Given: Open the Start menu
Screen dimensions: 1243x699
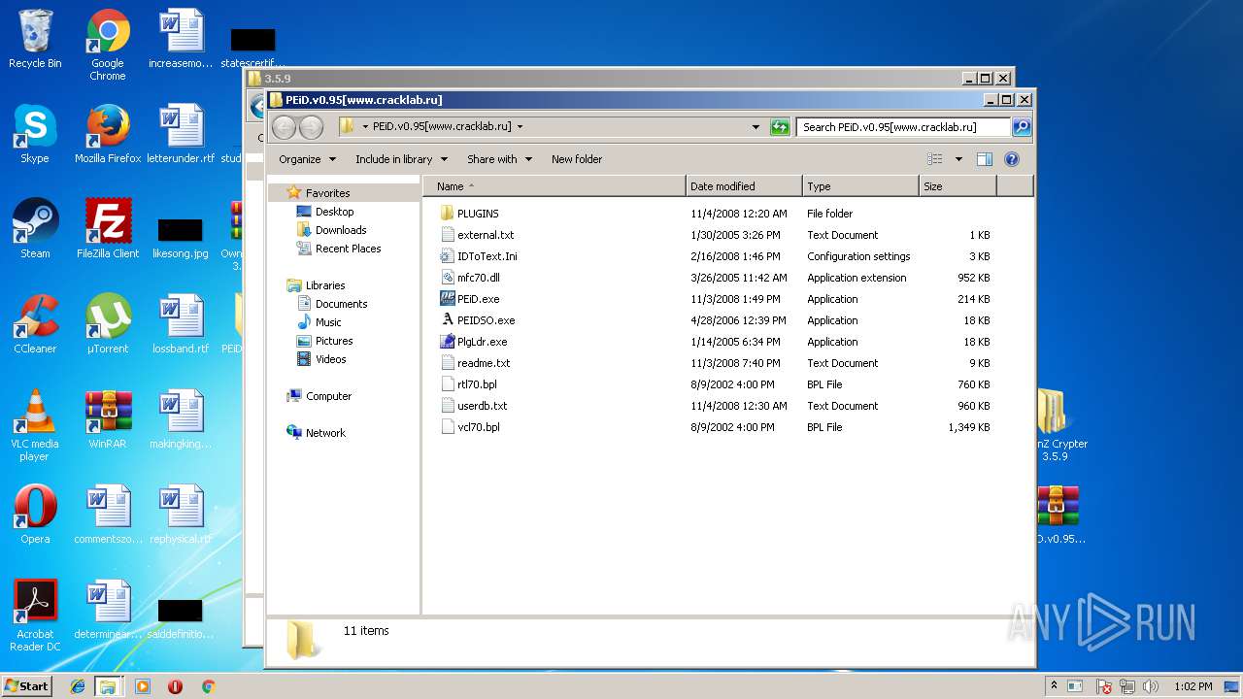Looking at the screenshot, I should point(27,685).
